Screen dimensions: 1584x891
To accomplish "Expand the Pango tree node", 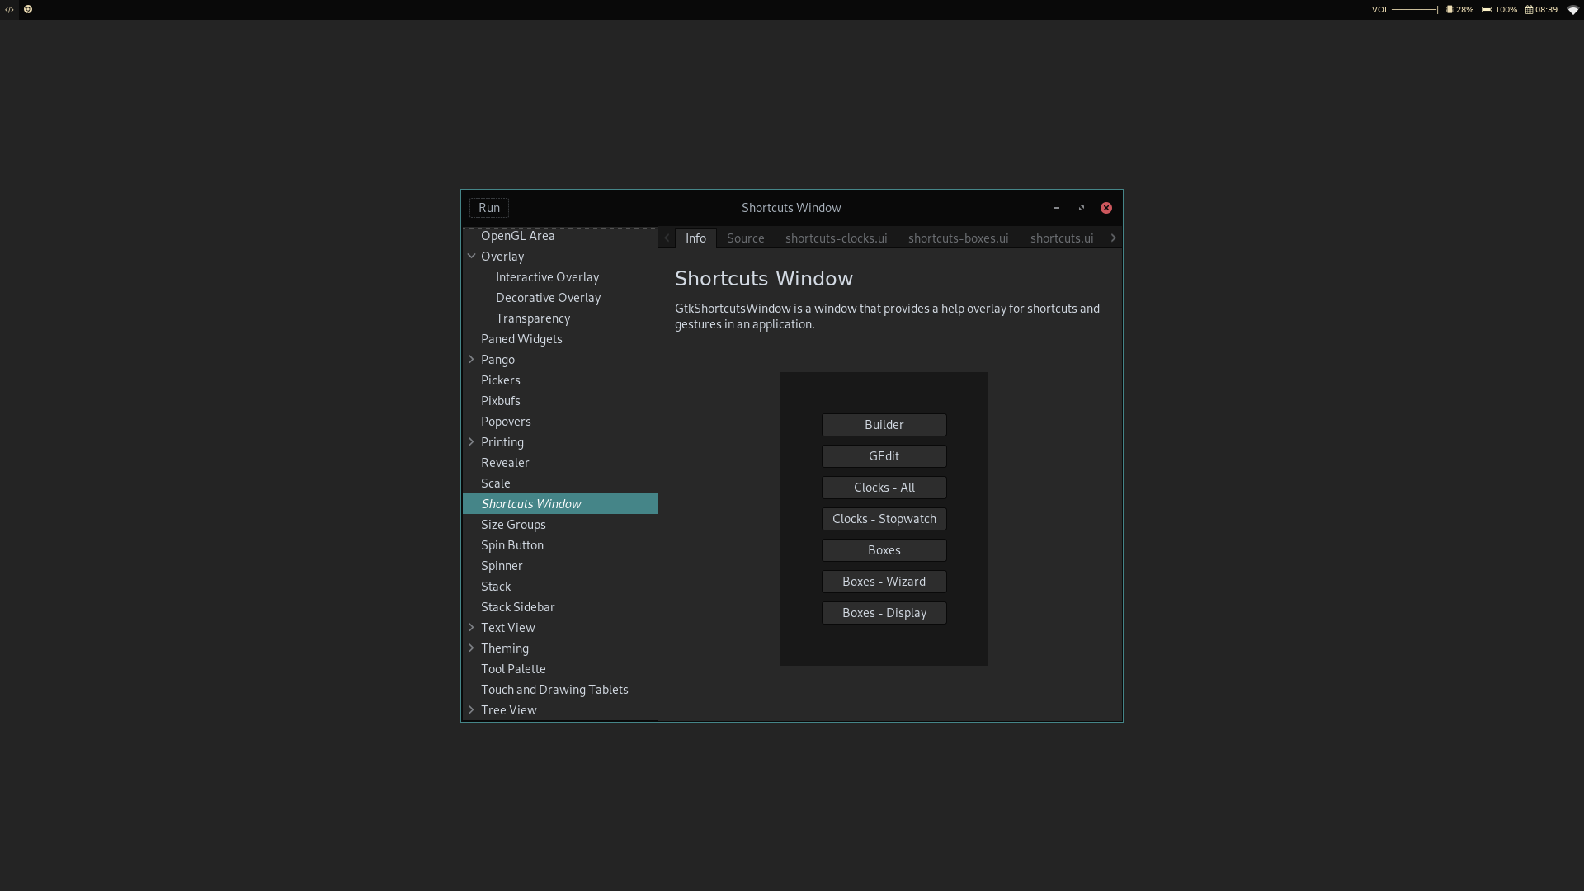I will tap(472, 360).
